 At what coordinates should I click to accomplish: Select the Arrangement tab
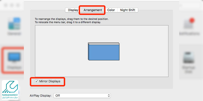click(x=93, y=10)
